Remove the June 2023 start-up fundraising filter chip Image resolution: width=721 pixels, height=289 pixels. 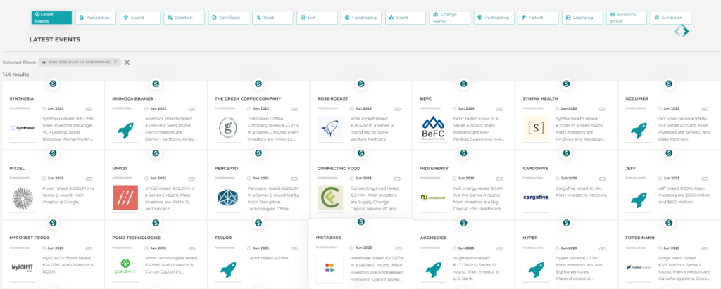click(115, 62)
